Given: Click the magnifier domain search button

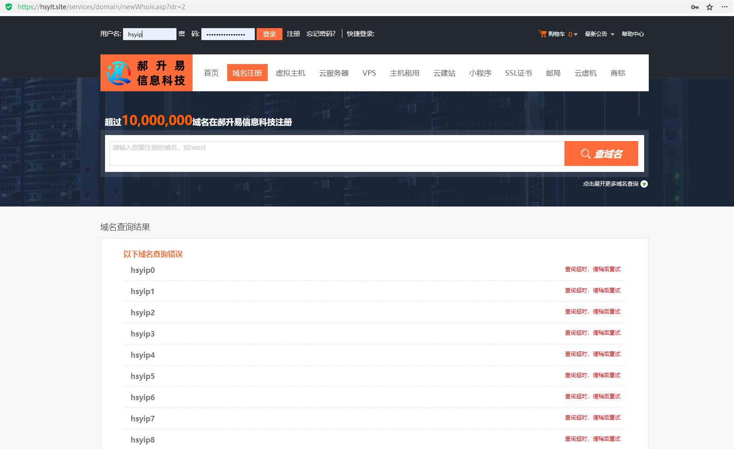Looking at the screenshot, I should [601, 154].
